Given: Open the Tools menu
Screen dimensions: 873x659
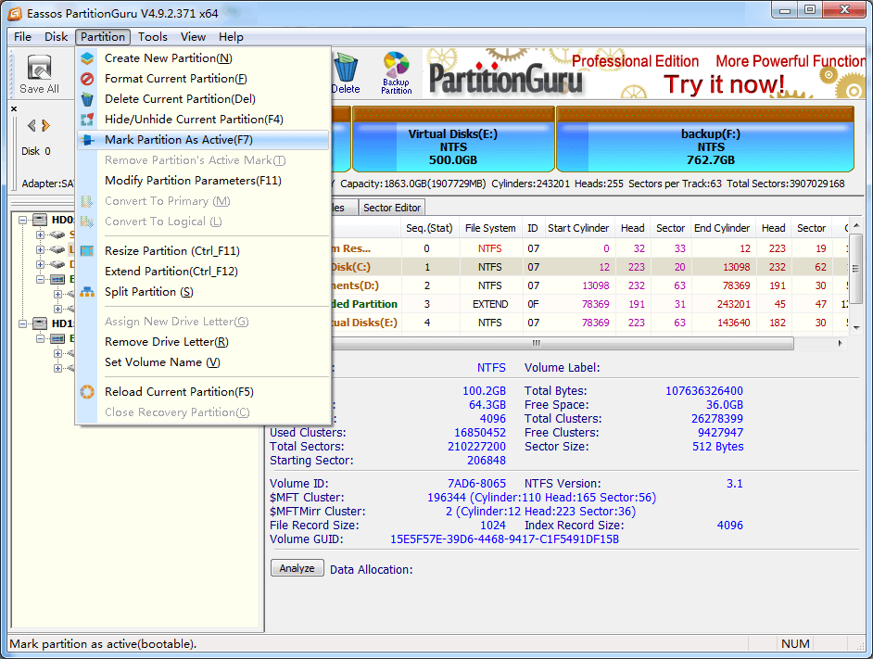Looking at the screenshot, I should coord(153,37).
